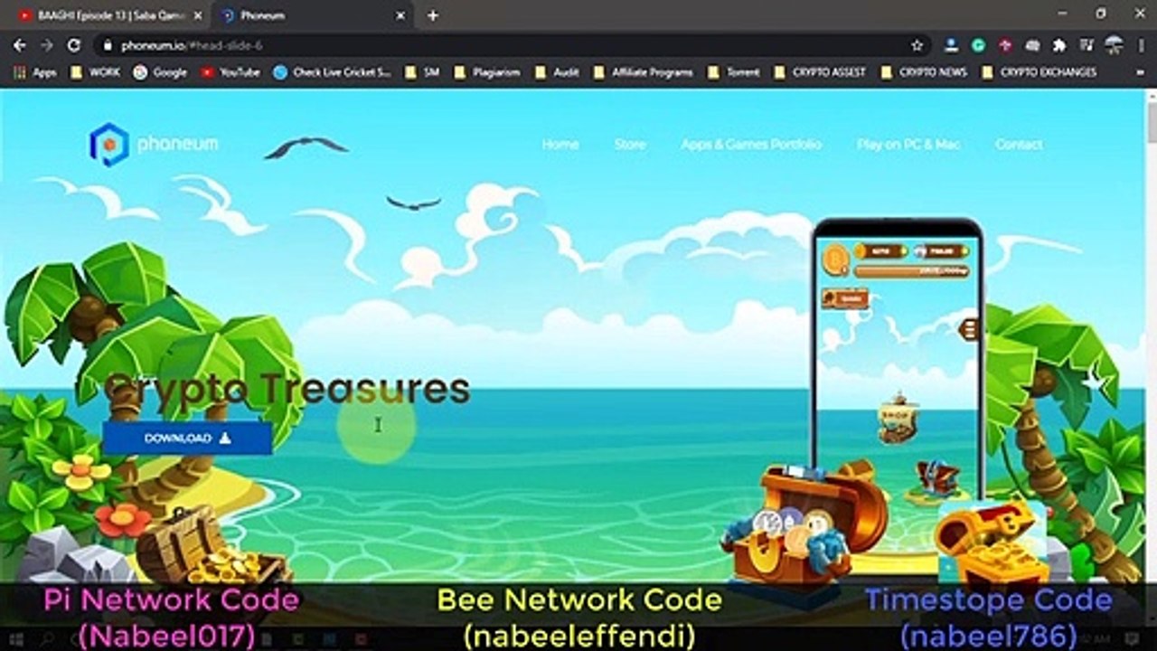Open the CRYPTO EXCHANGES bookmark folder
This screenshot has height=651, width=1157.
[x=1039, y=72]
